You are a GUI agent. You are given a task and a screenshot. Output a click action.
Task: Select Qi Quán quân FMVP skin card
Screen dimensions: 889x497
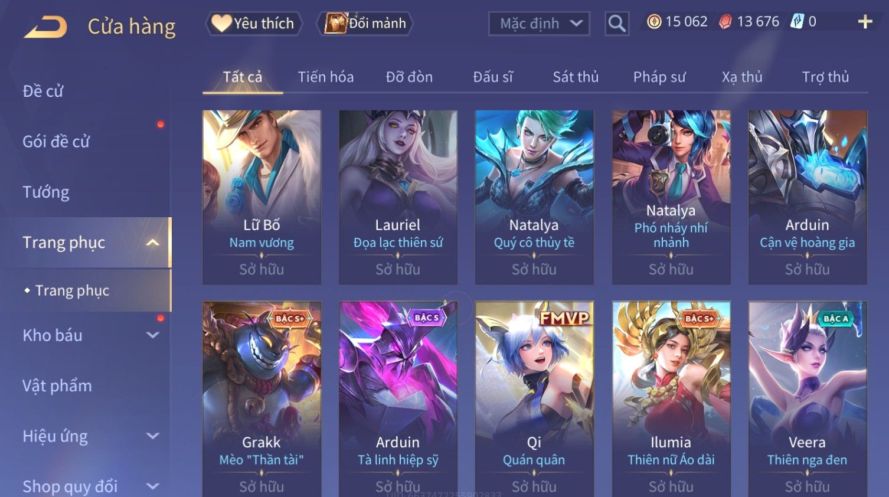point(534,399)
